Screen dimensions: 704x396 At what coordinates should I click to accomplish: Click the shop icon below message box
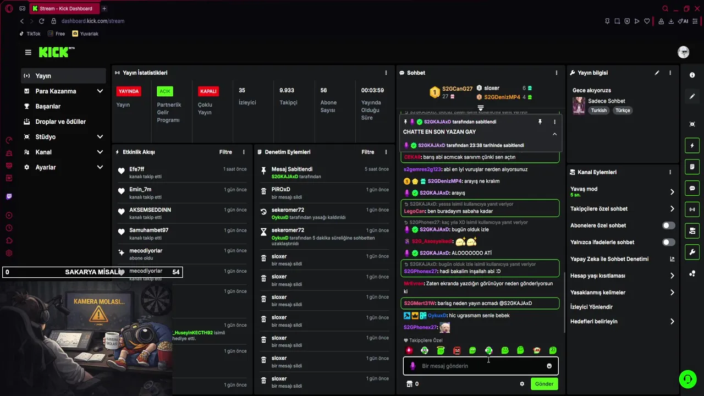[409, 384]
